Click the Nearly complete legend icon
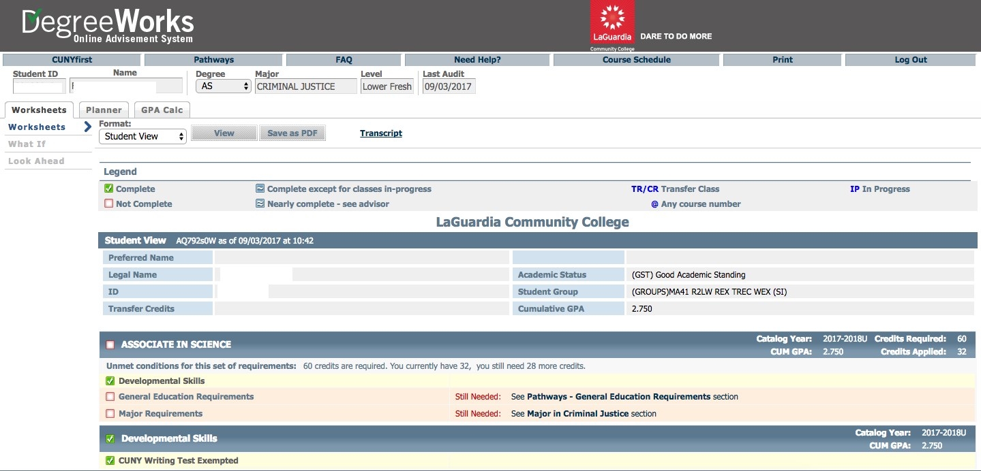981x471 pixels. tap(260, 204)
